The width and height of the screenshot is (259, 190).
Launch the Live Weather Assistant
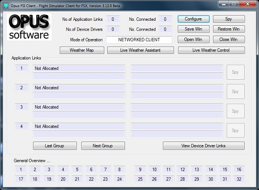click(140, 50)
